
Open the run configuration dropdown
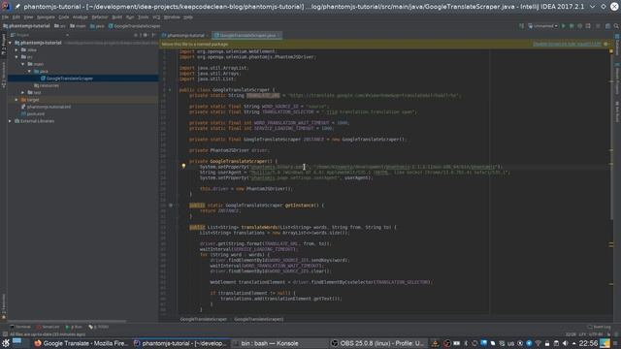(x=543, y=26)
